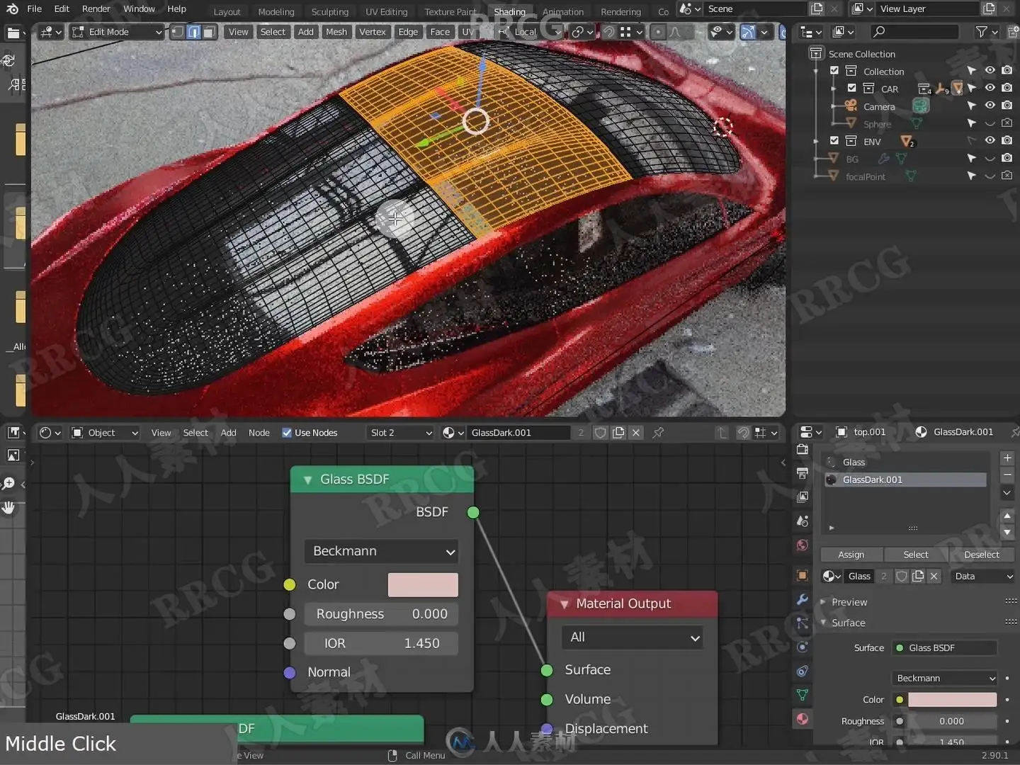This screenshot has height=765, width=1020.
Task: Click the Glass BSDF node color swatch
Action: (x=423, y=585)
